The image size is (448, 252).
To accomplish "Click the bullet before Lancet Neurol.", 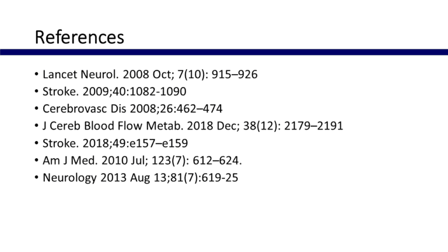I will pyautogui.click(x=36, y=75).
